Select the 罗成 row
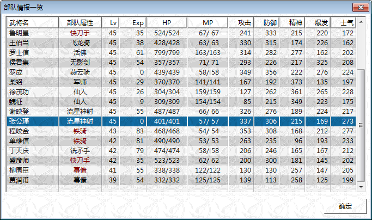 pyautogui.click(x=181, y=72)
